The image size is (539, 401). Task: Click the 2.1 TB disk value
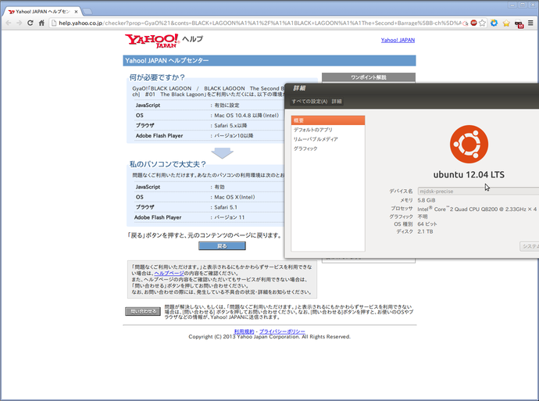tap(425, 231)
